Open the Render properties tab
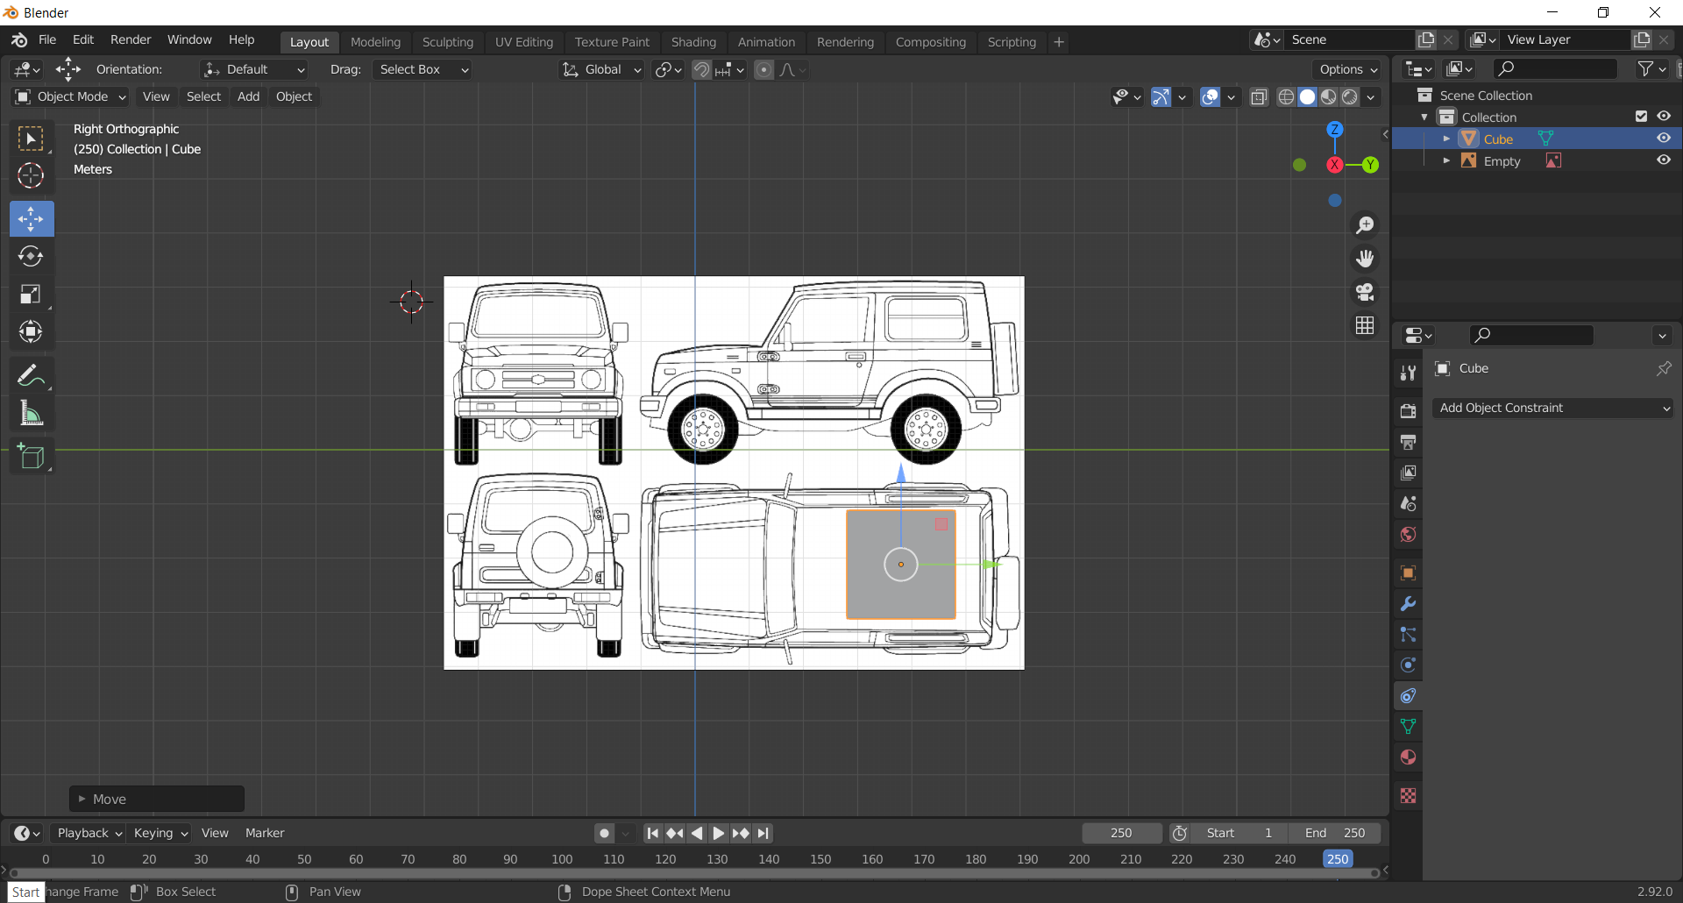Screen dimensions: 1683x903 [1408, 411]
